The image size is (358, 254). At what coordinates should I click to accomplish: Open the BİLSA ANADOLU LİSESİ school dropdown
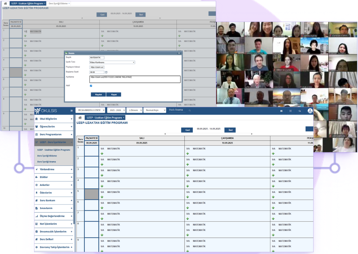pos(90,110)
